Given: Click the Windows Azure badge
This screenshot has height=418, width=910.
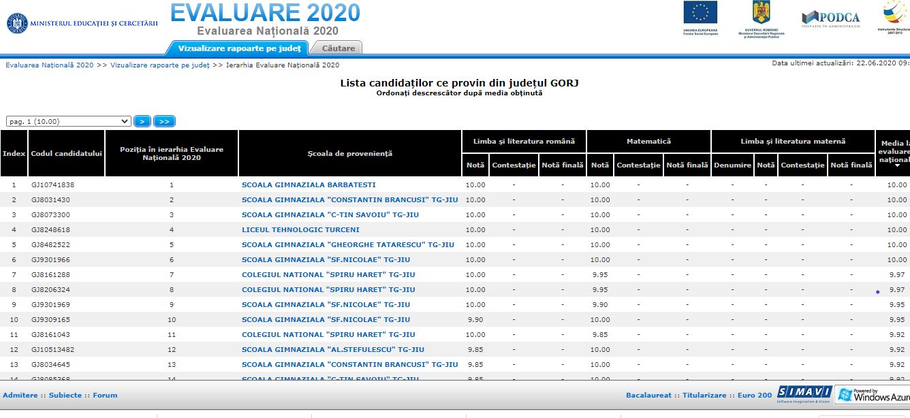Looking at the screenshot, I should (x=873, y=394).
